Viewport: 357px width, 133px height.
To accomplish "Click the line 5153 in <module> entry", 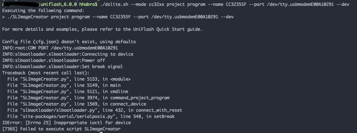I will pyautogui.click(x=69, y=79).
